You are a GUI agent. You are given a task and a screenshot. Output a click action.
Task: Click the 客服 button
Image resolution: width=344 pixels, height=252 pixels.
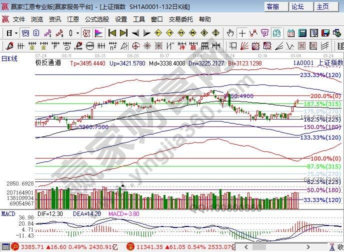pos(276,6)
